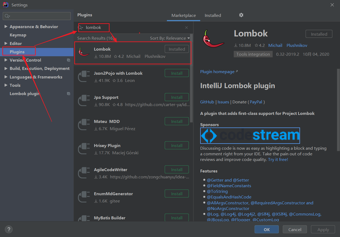Expand the Tools settings section
The height and width of the screenshot is (237, 340).
point(6,85)
